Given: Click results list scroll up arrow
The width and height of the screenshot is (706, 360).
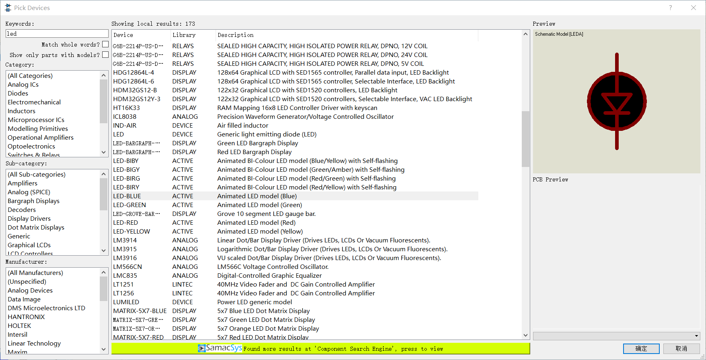Looking at the screenshot, I should pos(525,34).
